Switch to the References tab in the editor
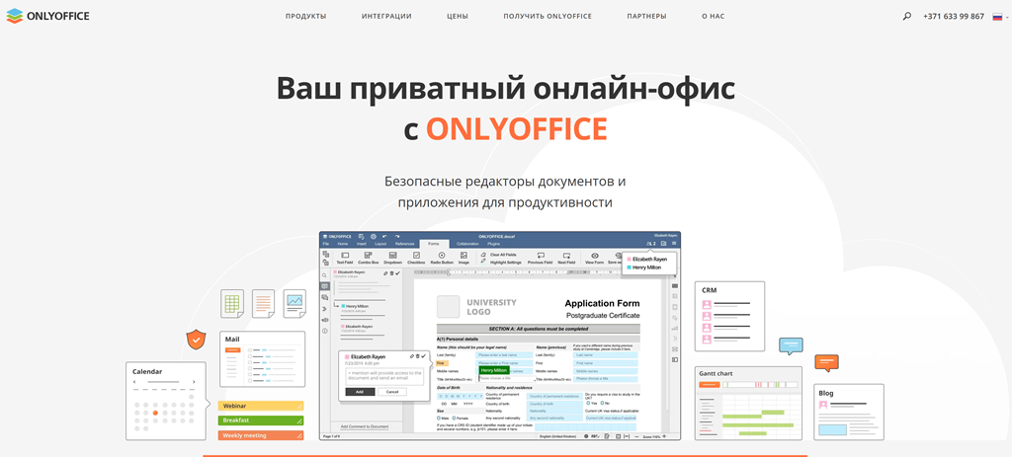The width and height of the screenshot is (1012, 457). (x=404, y=244)
